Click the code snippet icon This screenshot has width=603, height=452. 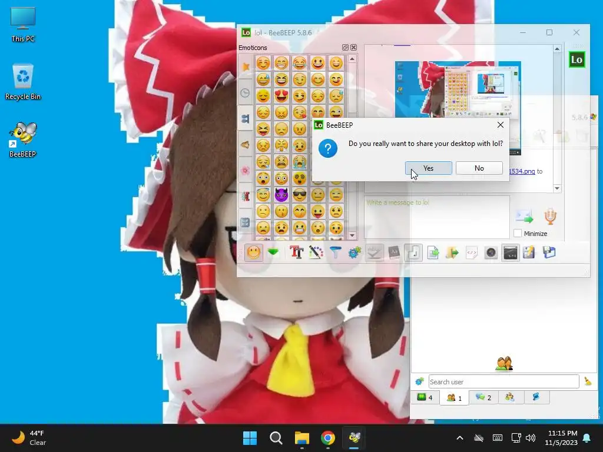[x=472, y=252]
